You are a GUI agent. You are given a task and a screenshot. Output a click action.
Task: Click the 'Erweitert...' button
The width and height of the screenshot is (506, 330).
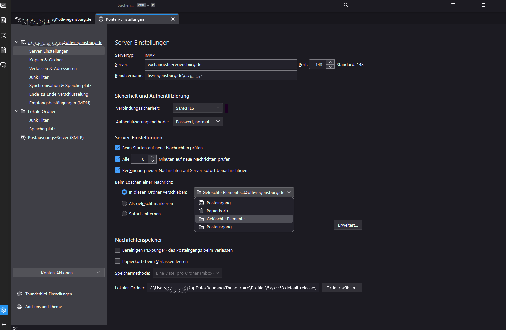[x=348, y=225]
